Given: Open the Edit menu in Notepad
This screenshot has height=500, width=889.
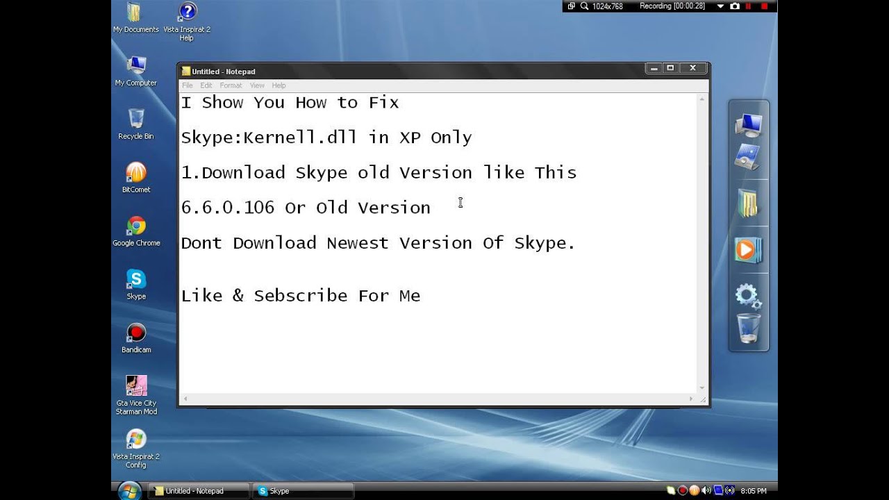Looking at the screenshot, I should [206, 85].
